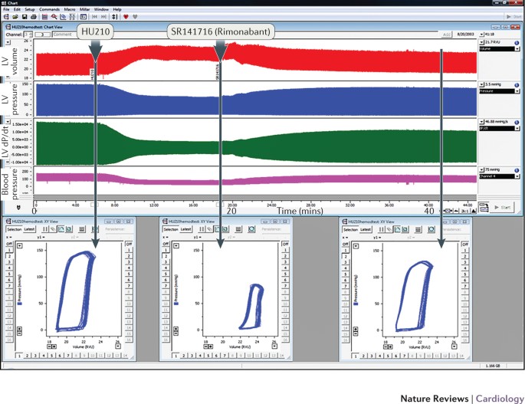
Task: Click the red heart icon in toolbar
Action: [126, 16]
